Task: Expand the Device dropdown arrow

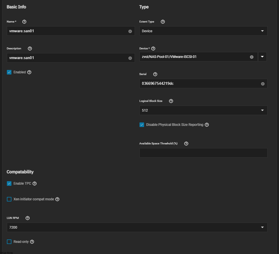Action: [262, 57]
